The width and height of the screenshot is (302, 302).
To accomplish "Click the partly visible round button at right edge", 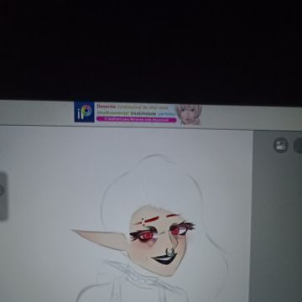I will click(x=298, y=146).
